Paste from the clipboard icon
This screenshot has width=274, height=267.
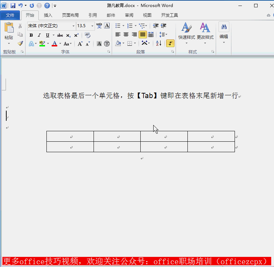pos(9,28)
